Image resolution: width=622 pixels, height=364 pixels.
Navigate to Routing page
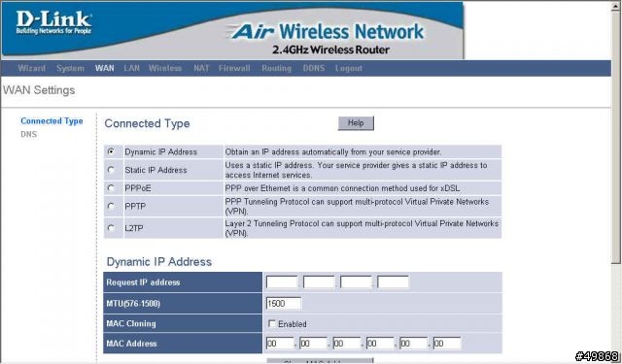pyautogui.click(x=276, y=68)
